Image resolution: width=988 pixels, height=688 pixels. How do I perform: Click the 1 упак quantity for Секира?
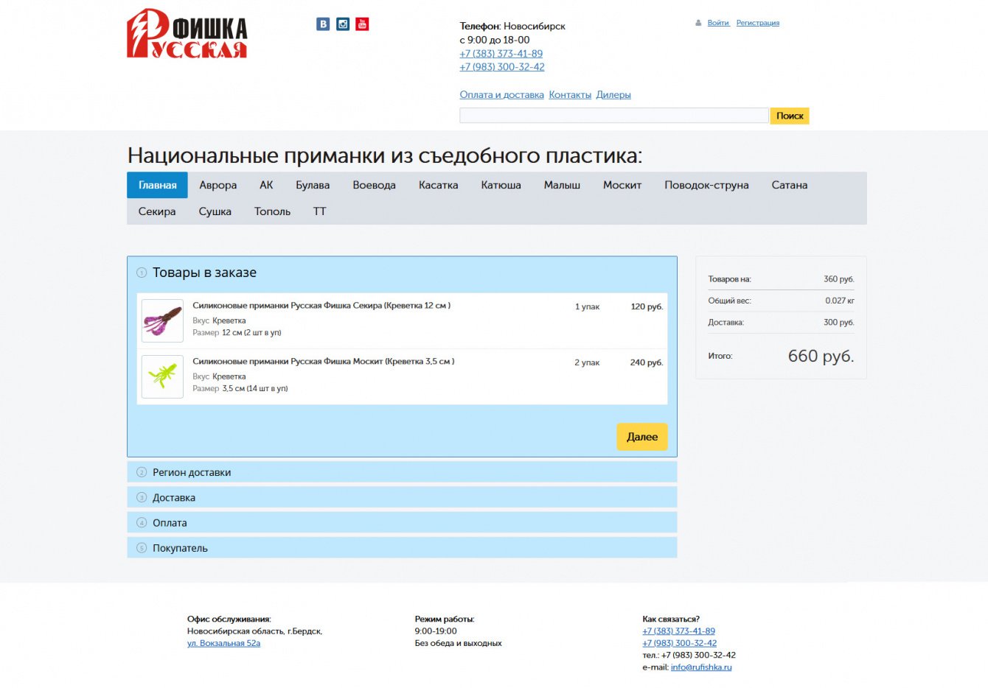[x=587, y=306]
